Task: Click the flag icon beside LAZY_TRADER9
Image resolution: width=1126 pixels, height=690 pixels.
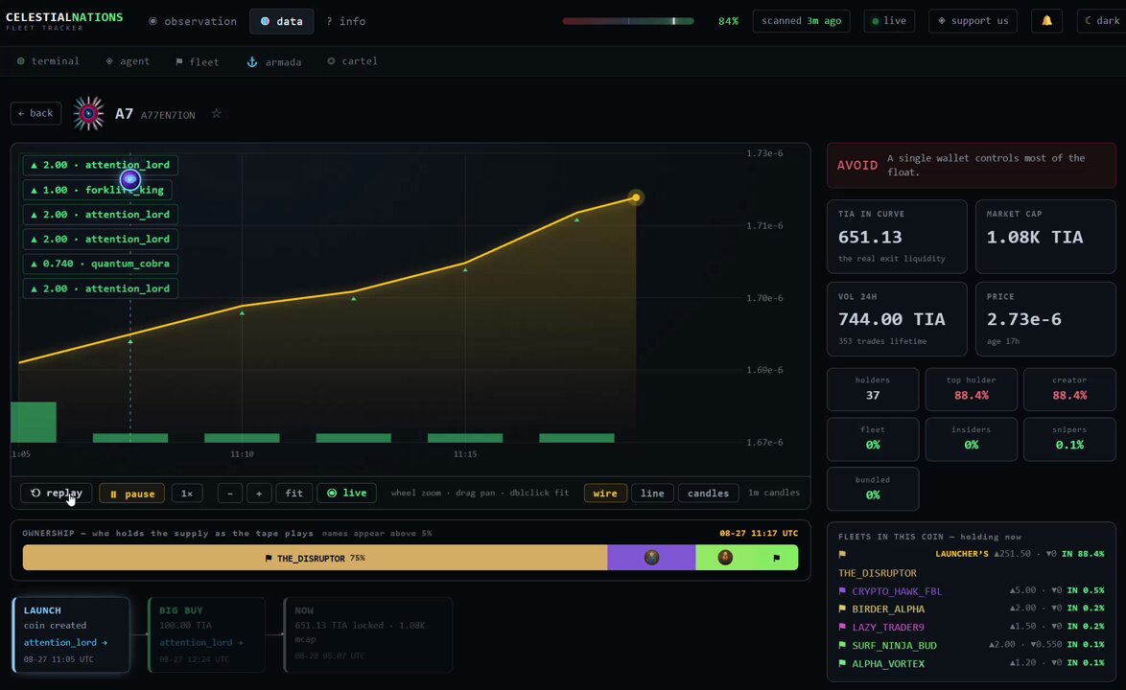Action: coord(842,627)
